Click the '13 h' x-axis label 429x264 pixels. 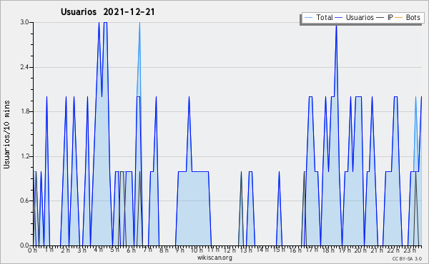tap(246, 250)
